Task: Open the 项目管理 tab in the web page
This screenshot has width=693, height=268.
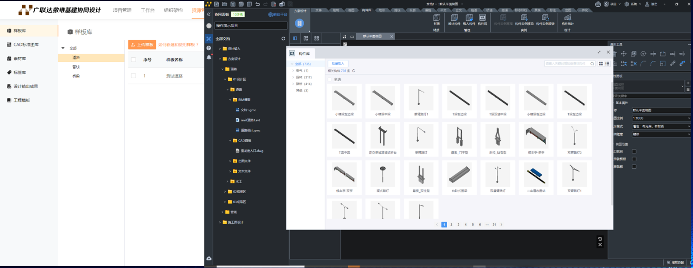Action: [122, 10]
